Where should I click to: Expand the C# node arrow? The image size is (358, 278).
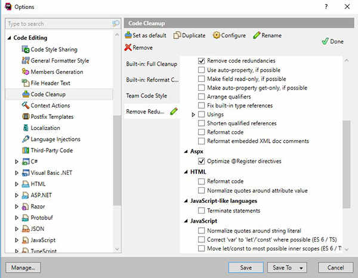click(x=17, y=162)
